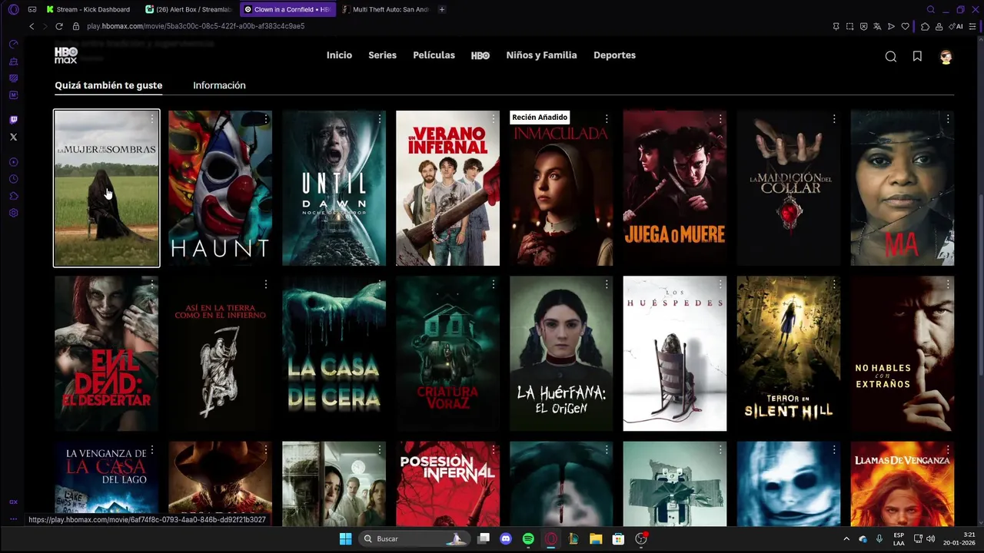This screenshot has width=984, height=553.
Task: Open La Mujer de las Sombras poster
Action: click(x=107, y=188)
